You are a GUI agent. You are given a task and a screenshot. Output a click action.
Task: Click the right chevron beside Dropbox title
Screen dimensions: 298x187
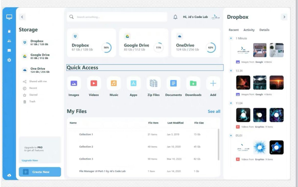pos(284,17)
